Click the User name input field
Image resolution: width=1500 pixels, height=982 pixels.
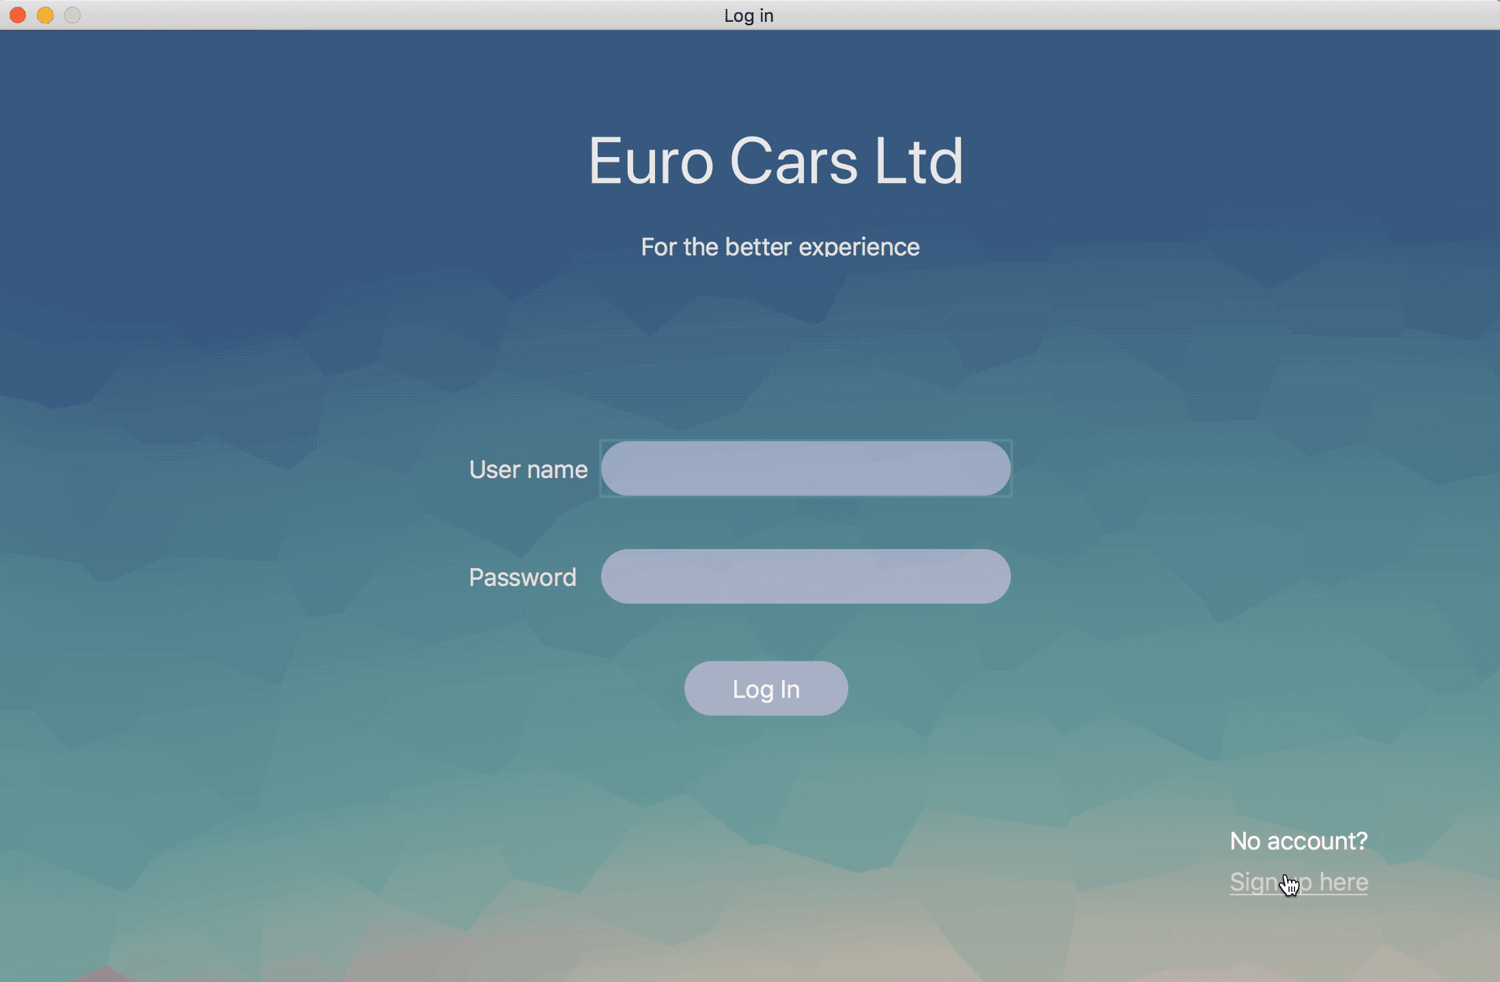(x=805, y=468)
